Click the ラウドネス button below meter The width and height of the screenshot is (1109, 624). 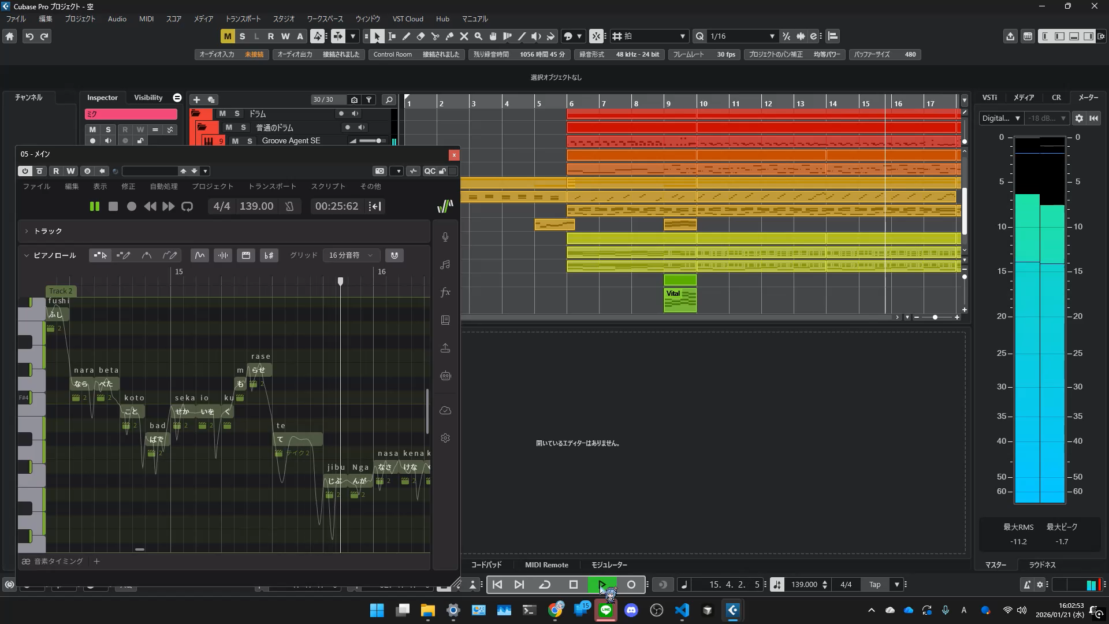[1042, 565]
